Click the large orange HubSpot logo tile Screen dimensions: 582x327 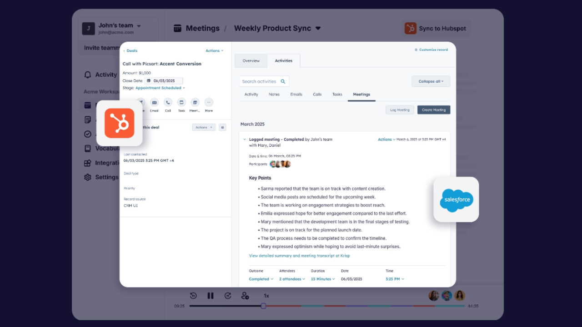(x=120, y=123)
